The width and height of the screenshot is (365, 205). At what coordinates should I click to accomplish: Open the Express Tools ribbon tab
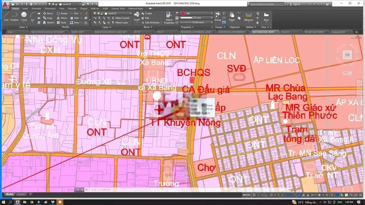coord(118,9)
